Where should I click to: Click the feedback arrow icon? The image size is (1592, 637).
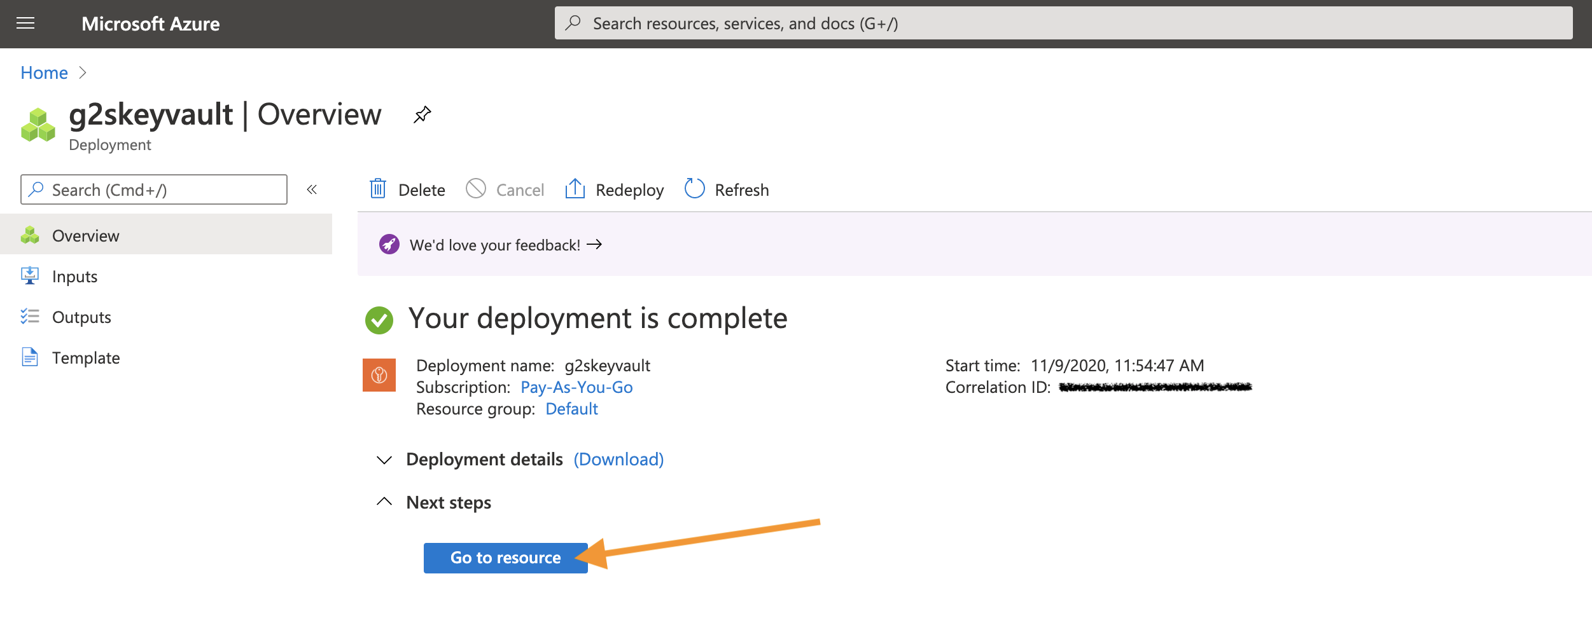tap(594, 244)
